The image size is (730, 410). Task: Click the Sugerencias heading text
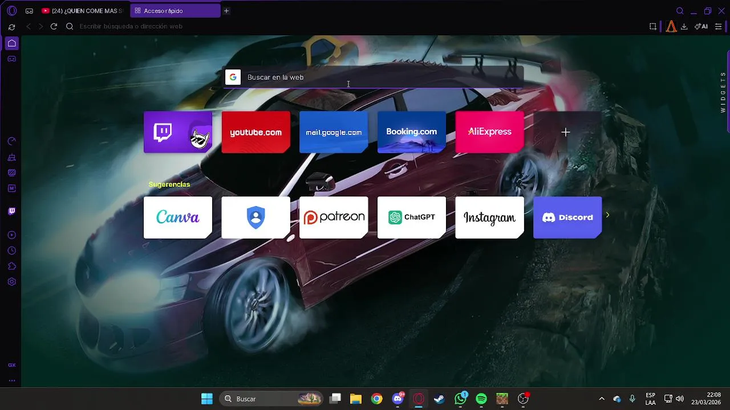[x=169, y=184]
